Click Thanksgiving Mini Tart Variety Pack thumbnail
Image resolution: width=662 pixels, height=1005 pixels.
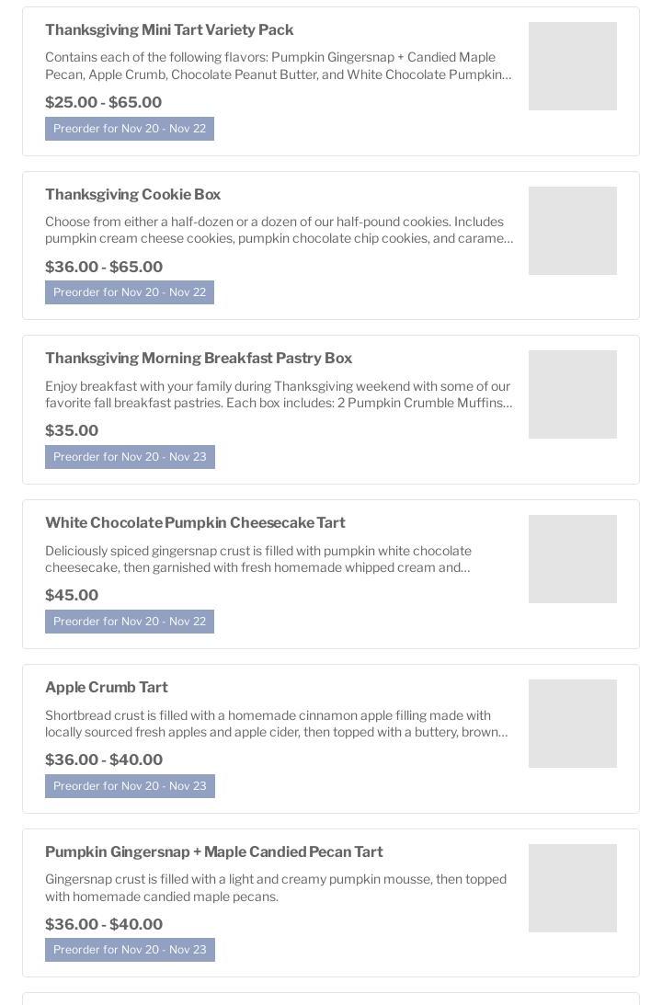point(572,66)
